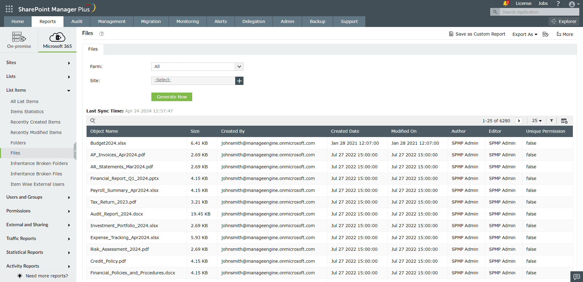Open the column chooser icon
The width and height of the screenshot is (583, 282).
(564, 121)
